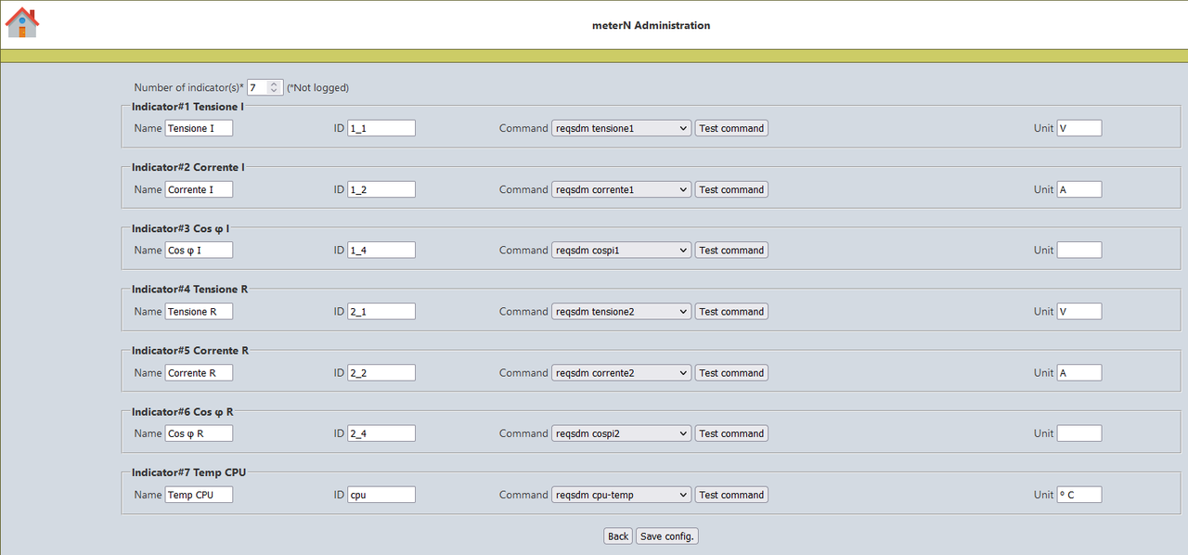Select the ID field containing cpu
1188x555 pixels.
(x=381, y=495)
